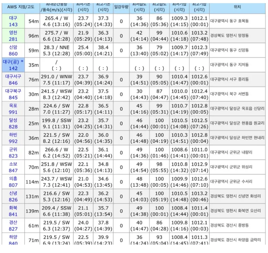Viewport: 268px width, 253px height.
Task: Click the min pressure '1010.8 (14:32)'
Action: coord(179,167)
